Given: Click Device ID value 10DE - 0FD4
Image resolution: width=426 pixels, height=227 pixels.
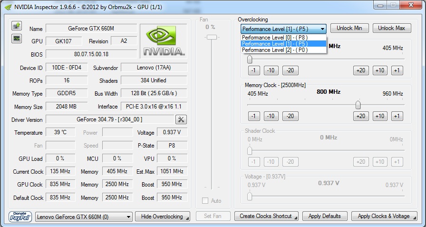Looking at the screenshot, I should point(67,68).
